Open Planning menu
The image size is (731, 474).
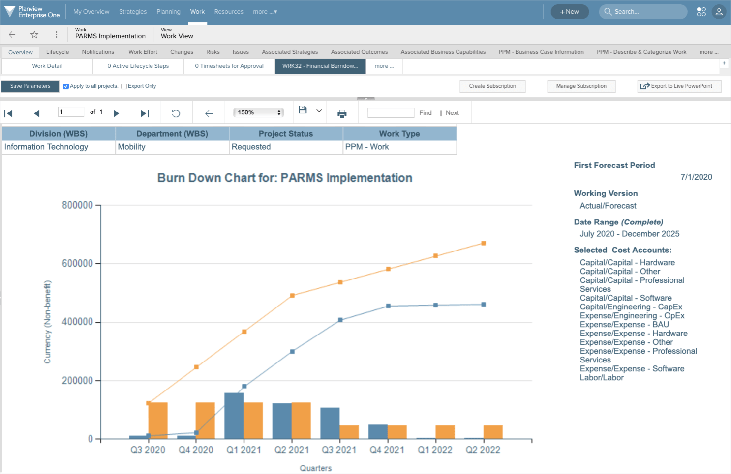(x=168, y=12)
